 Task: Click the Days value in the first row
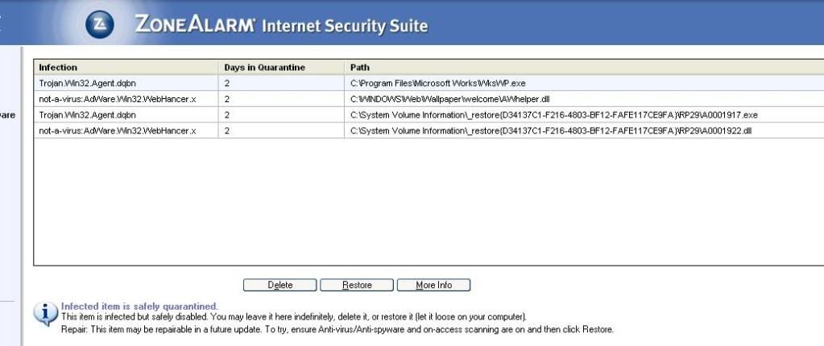(226, 83)
